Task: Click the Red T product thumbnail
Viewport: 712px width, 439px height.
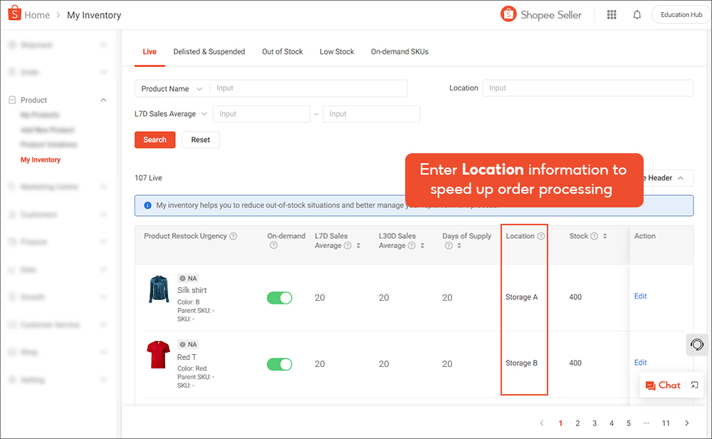Action: [158, 354]
